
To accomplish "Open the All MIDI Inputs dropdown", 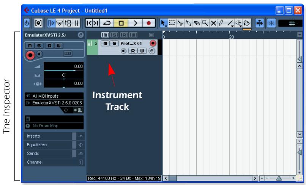I will pyautogui.click(x=53, y=96).
